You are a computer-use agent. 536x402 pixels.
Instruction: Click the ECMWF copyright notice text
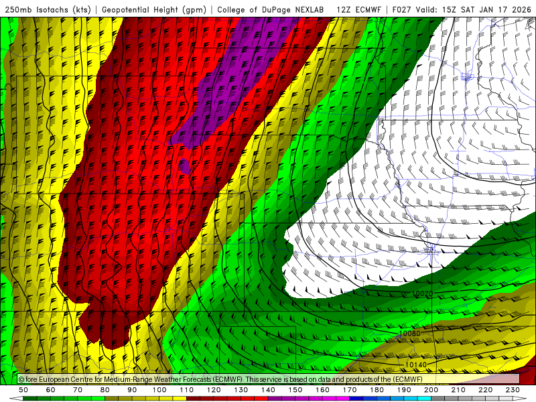220,379
